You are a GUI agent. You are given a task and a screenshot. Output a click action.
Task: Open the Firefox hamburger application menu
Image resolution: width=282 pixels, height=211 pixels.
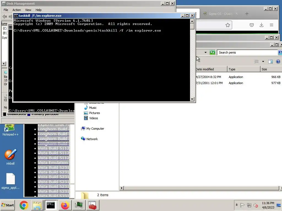(x=272, y=25)
